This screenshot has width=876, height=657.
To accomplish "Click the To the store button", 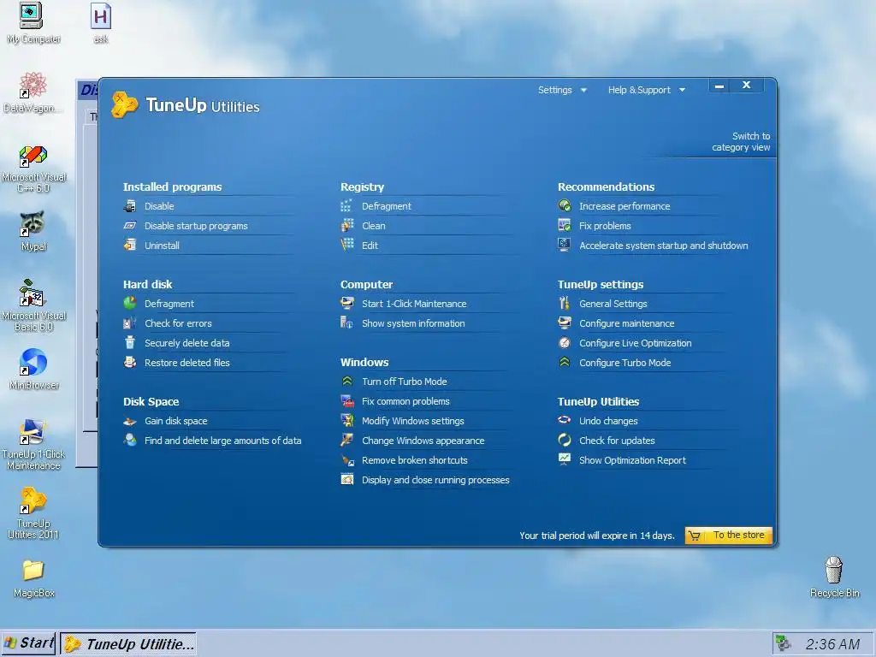I will pyautogui.click(x=729, y=536).
